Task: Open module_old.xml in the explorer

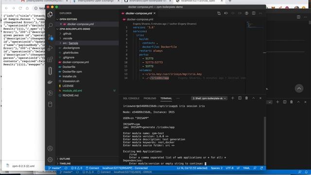Action: click(72, 91)
